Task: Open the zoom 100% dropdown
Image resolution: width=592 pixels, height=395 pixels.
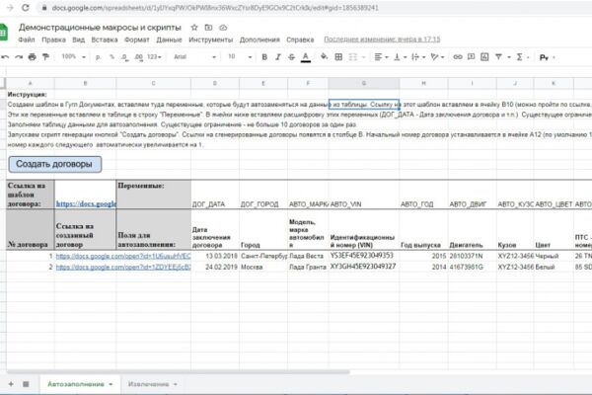Action: pyautogui.click(x=74, y=56)
